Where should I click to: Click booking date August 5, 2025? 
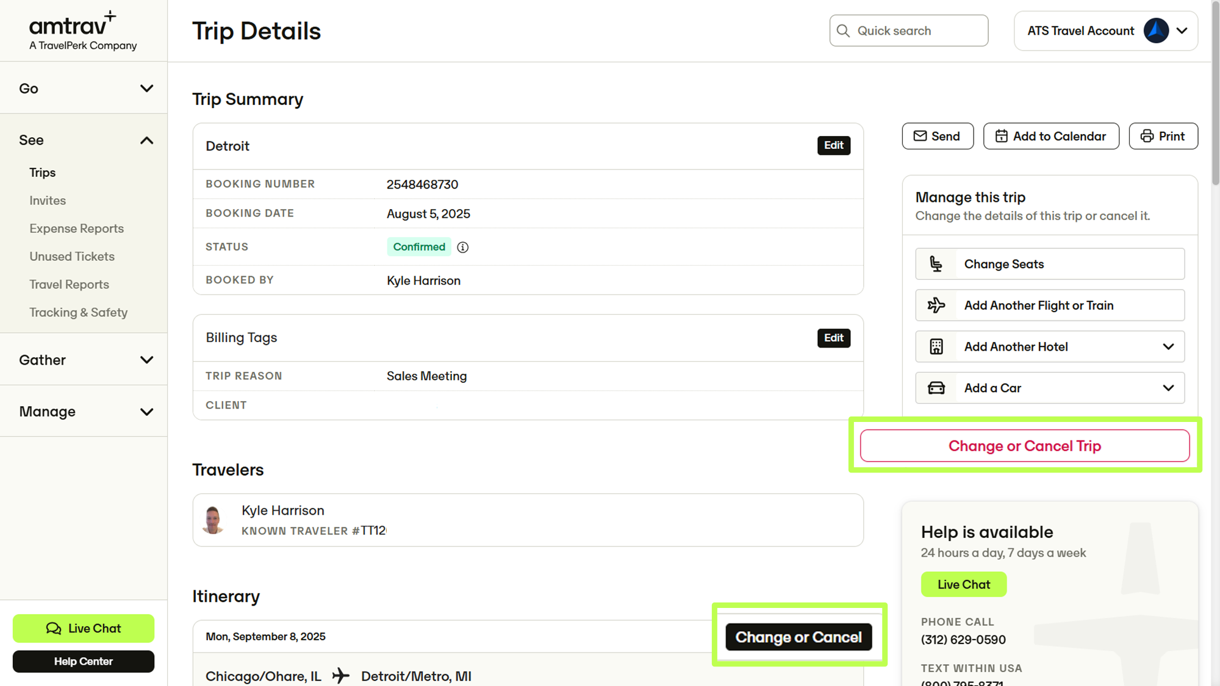[428, 213]
